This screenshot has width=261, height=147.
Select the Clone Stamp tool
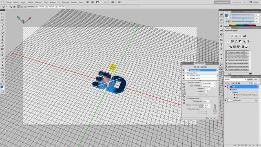(2, 40)
